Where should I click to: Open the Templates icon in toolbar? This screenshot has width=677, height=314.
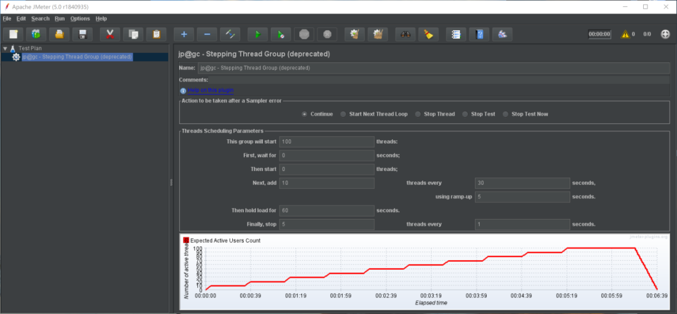pyautogui.click(x=36, y=34)
